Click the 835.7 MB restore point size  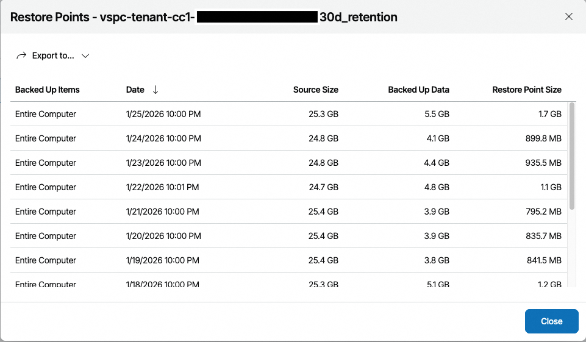[544, 236]
